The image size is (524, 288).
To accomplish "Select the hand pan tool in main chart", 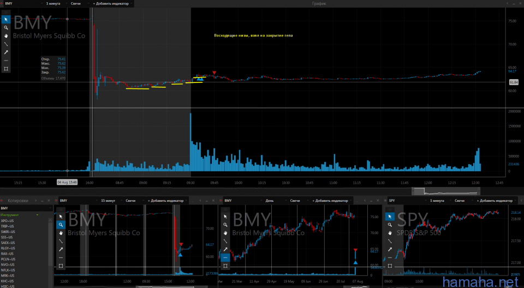I will click(6, 36).
